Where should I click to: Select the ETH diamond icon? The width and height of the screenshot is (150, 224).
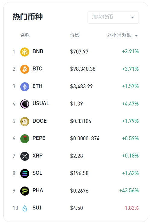pos(25,86)
